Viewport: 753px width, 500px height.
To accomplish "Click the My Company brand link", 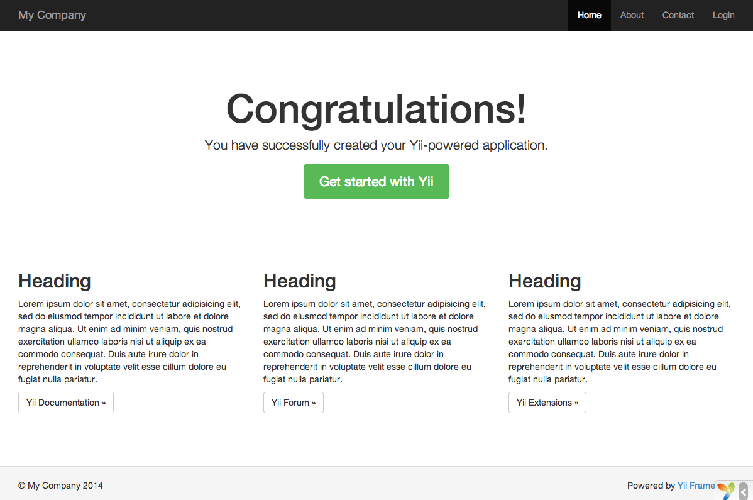I will tap(52, 15).
